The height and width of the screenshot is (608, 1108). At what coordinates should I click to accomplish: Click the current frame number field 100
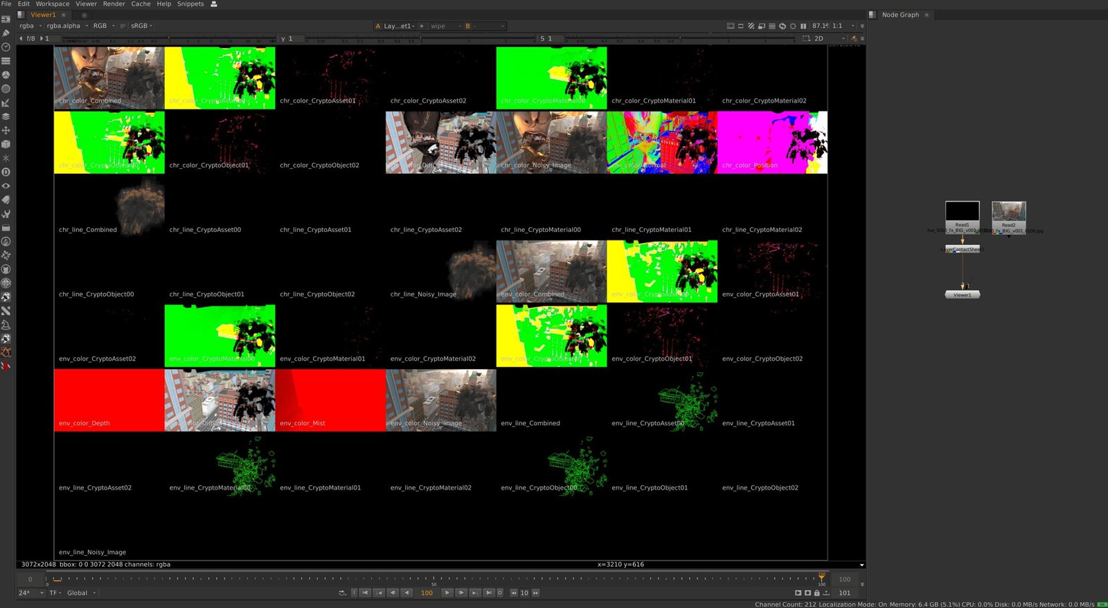427,593
